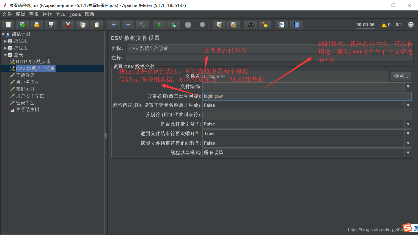Click Start no pauses icon
This screenshot has width=418, height=235.
[x=174, y=25]
